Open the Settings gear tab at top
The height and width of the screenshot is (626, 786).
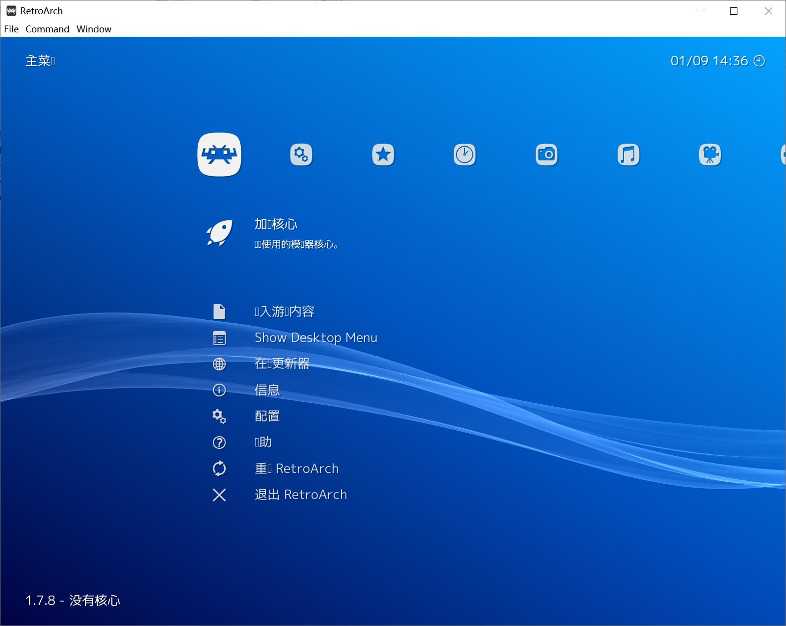pos(301,155)
